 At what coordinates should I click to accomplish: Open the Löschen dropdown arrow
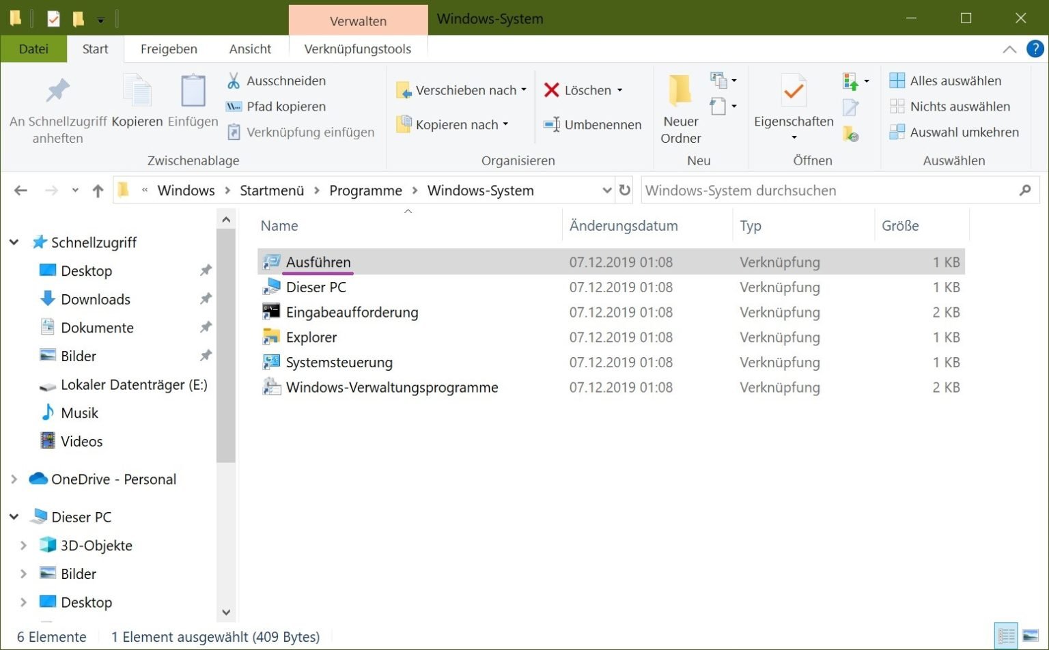click(620, 89)
